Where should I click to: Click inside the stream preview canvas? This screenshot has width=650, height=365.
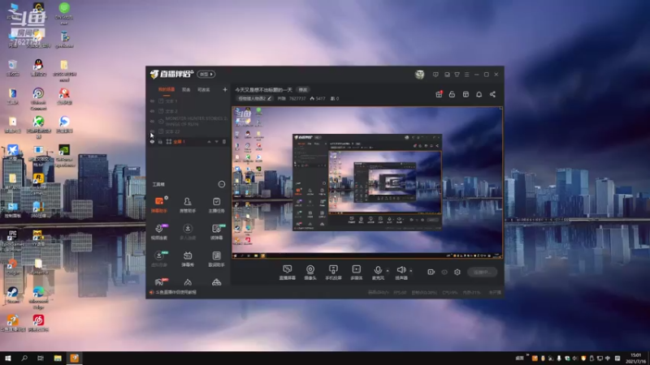point(367,182)
